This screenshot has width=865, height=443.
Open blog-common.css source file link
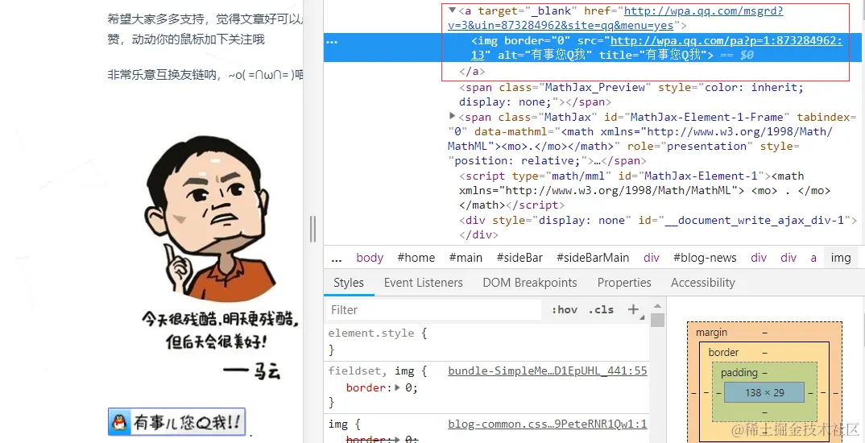547,424
